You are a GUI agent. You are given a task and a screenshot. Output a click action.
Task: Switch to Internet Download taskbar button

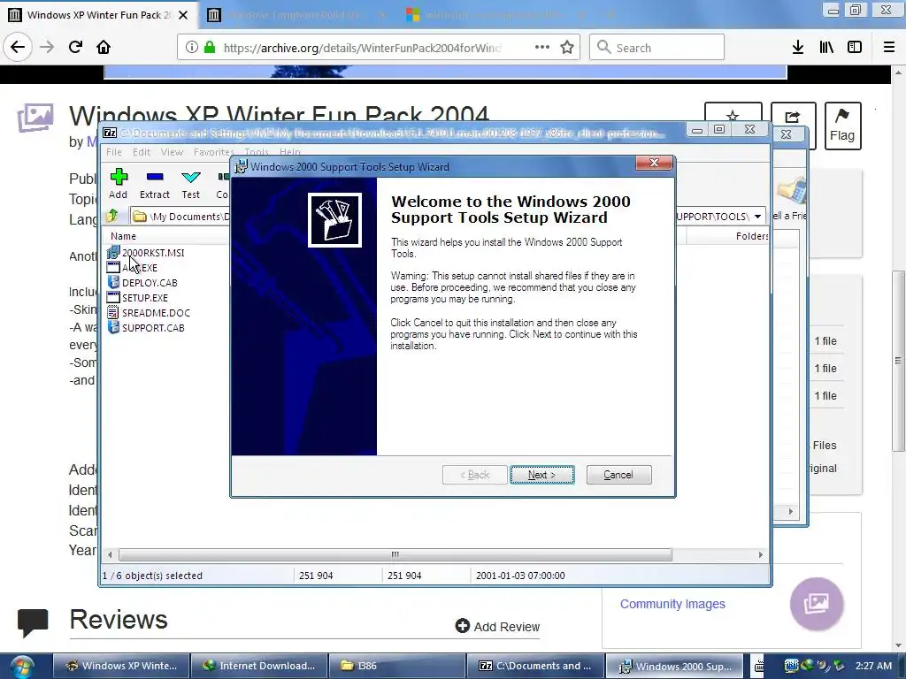(259, 666)
